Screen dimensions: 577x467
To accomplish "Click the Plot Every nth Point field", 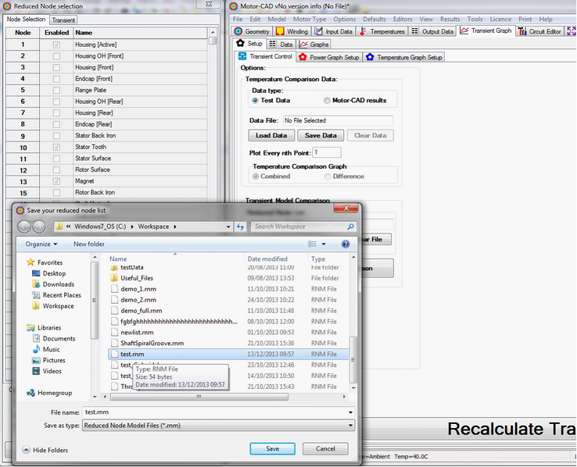I will point(327,152).
